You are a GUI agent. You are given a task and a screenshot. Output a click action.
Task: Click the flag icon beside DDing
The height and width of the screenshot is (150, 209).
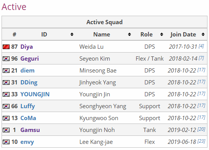point(6,82)
